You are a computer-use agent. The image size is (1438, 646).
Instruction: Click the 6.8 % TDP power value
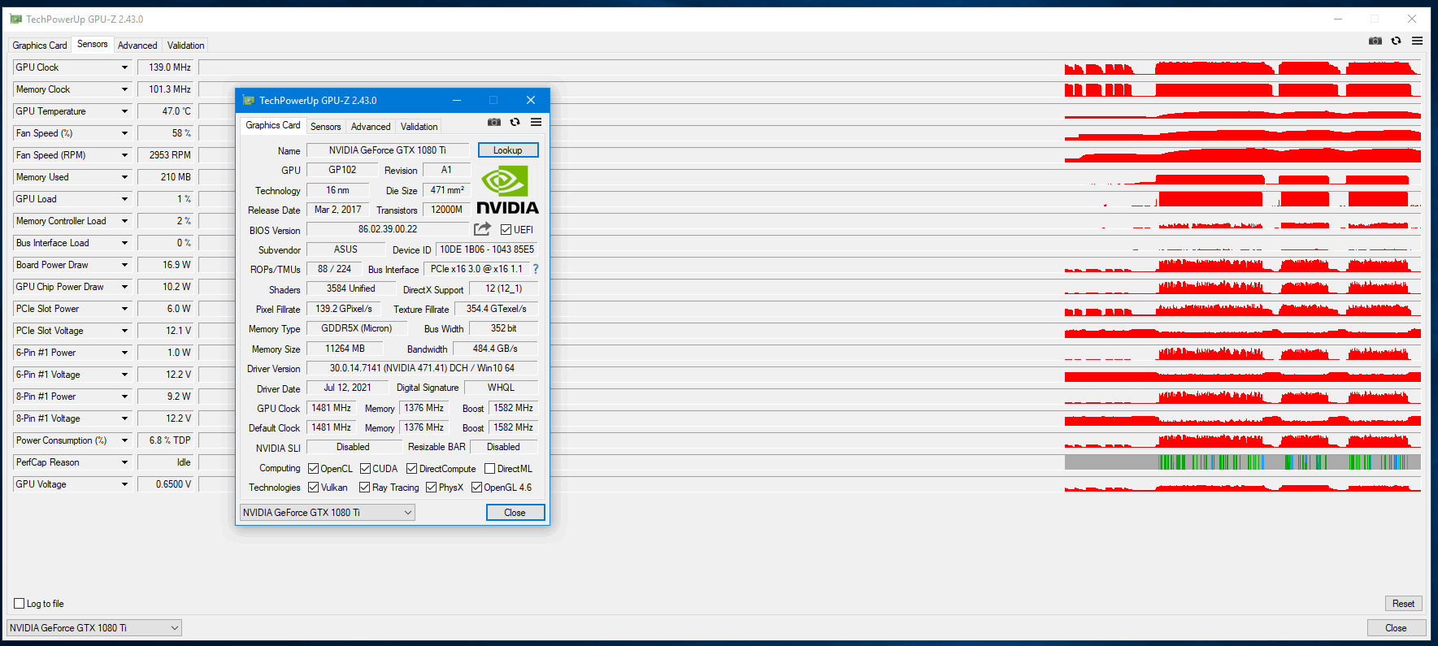(167, 440)
